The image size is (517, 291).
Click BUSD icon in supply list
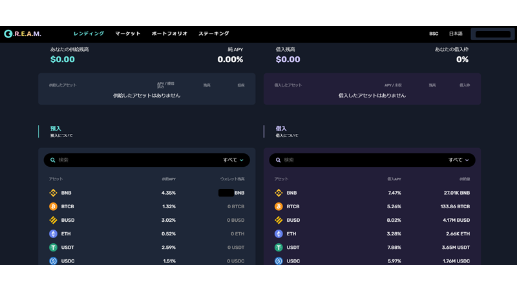pyautogui.click(x=53, y=220)
